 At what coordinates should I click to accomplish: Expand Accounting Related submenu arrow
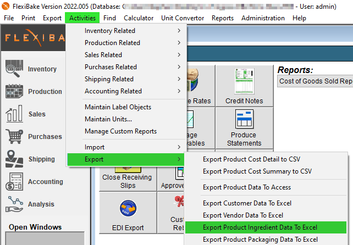coord(179,91)
